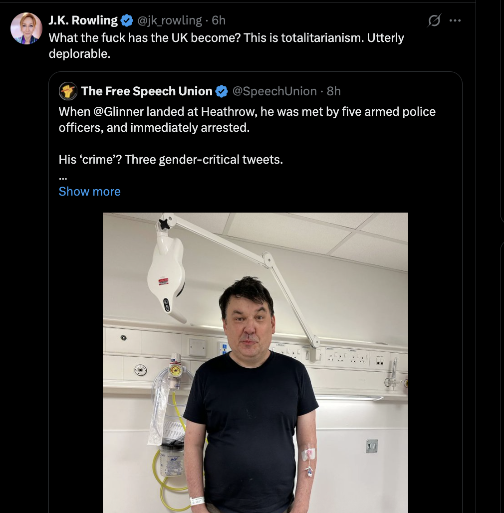Open the tweet via the 6h timestamp
The height and width of the screenshot is (513, 504).
[x=219, y=20]
